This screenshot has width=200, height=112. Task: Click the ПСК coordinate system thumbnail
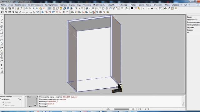click(32, 101)
